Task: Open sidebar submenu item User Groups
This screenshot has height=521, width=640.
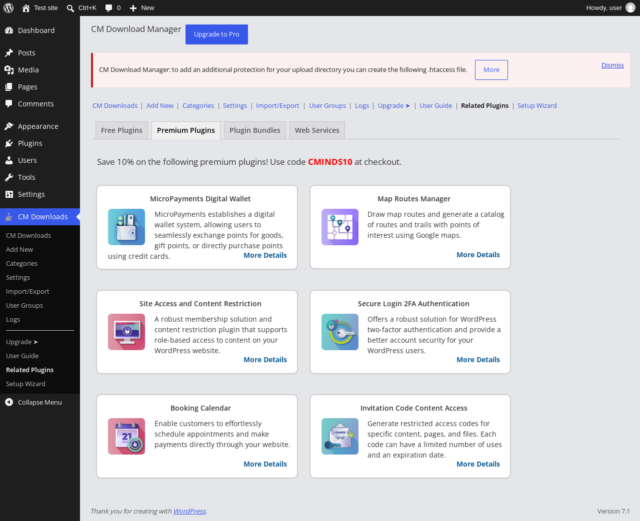Action: click(x=40, y=305)
